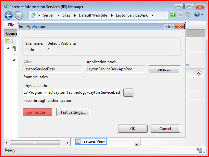This screenshot has height=157, width=209.
Task: Click the Test Settings... button
Action: (x=73, y=112)
